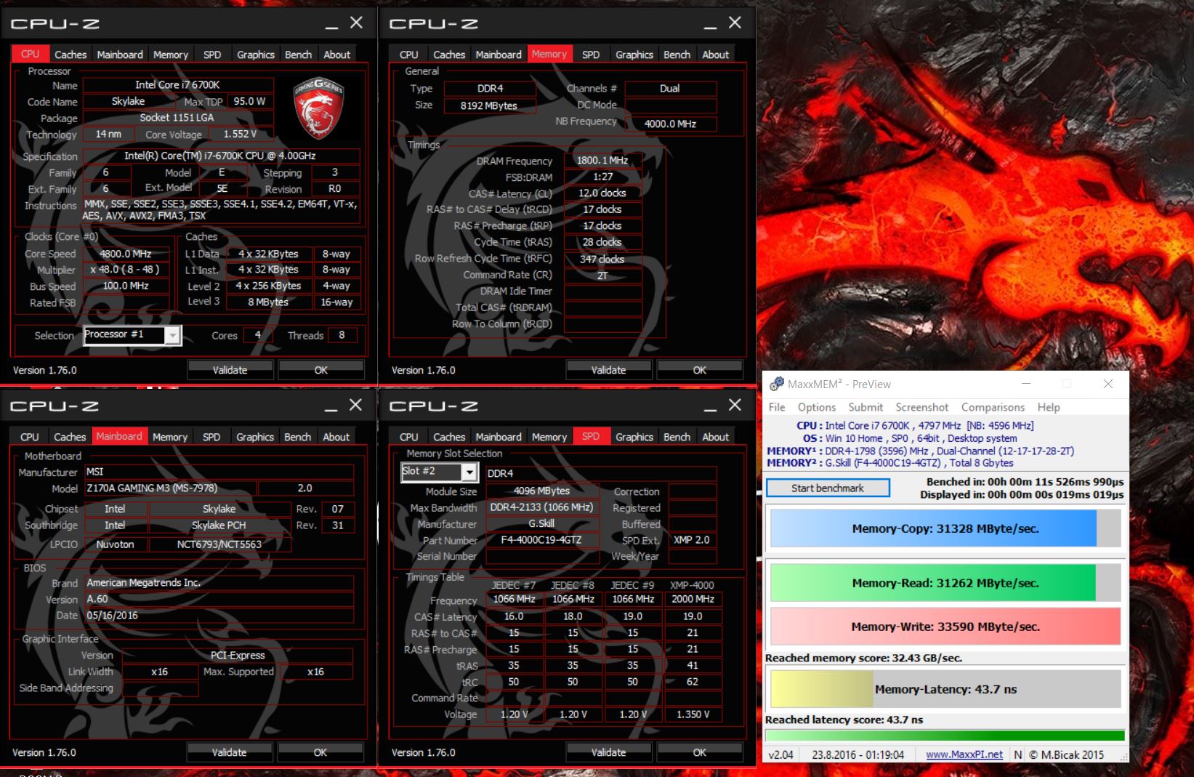This screenshot has width=1194, height=777.
Task: Open Mainboard tab in top-left CPU-Z window
Action: click(120, 55)
